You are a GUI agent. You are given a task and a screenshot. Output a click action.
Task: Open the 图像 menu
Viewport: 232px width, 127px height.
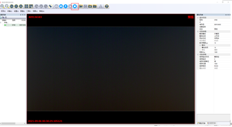point(22,11)
